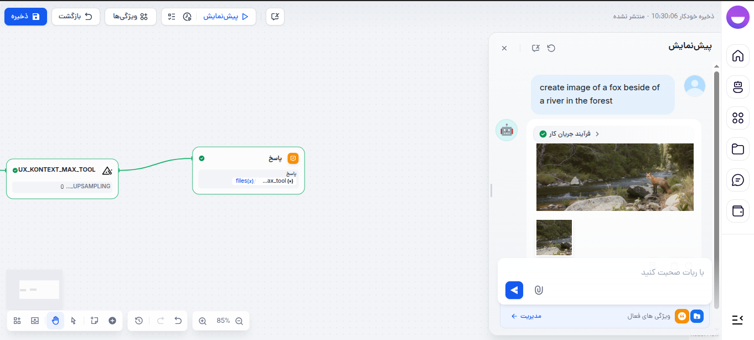Click the chat input field با ربات صحبت کنید
The image size is (754, 340).
(x=603, y=272)
